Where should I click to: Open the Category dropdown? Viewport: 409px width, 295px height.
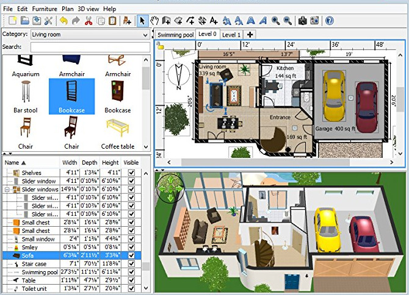click(x=90, y=35)
